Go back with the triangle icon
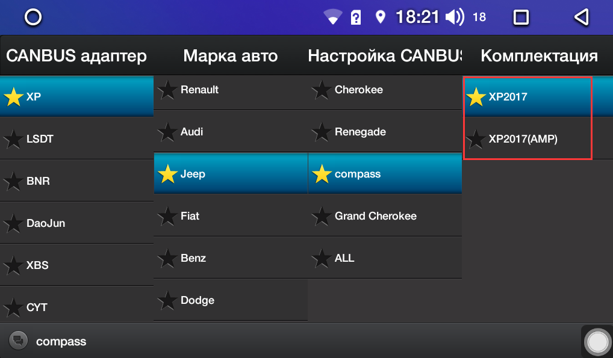Viewport: 613px width, 358px height. [581, 17]
